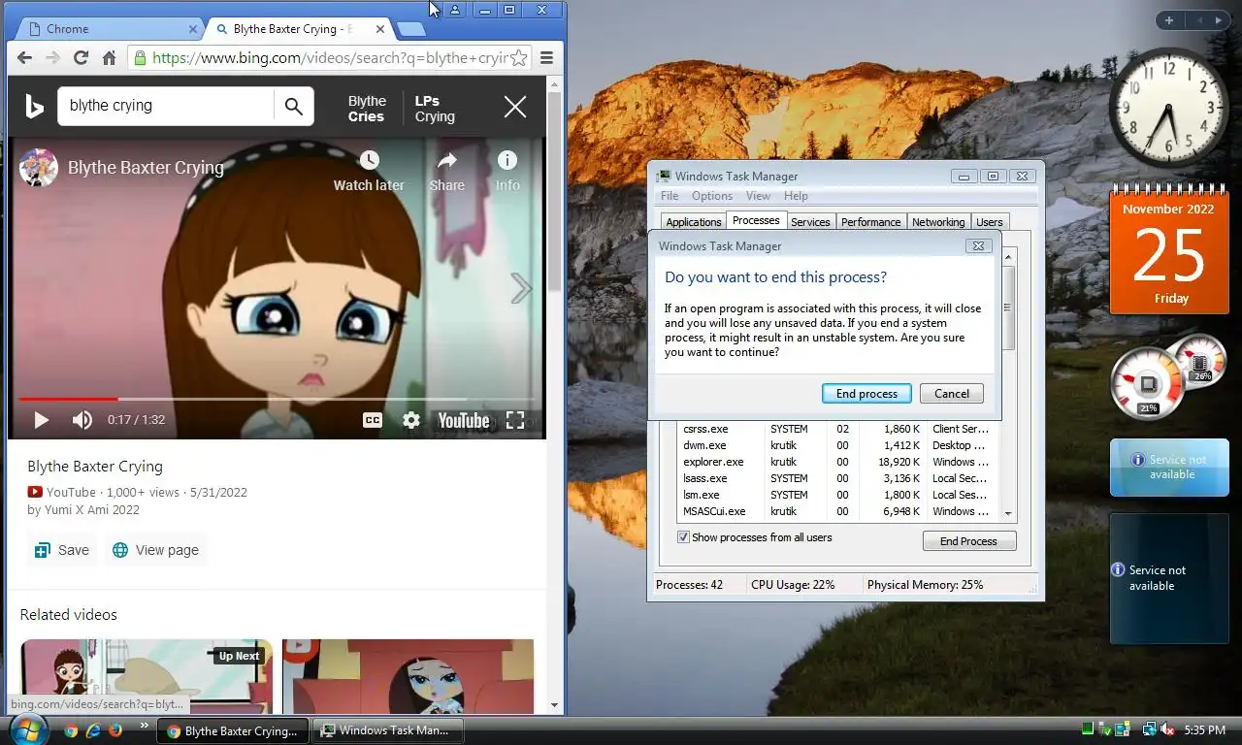Click the Bing logo
Screen dimensions: 1242x745
[x=35, y=106]
